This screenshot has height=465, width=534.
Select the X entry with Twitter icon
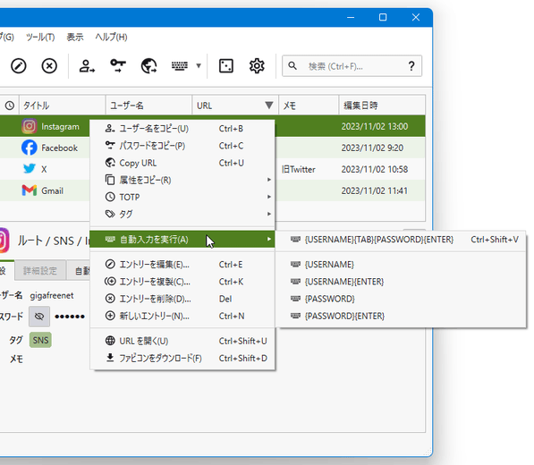point(213,169)
